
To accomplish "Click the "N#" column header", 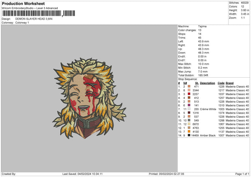I will point(185,83).
